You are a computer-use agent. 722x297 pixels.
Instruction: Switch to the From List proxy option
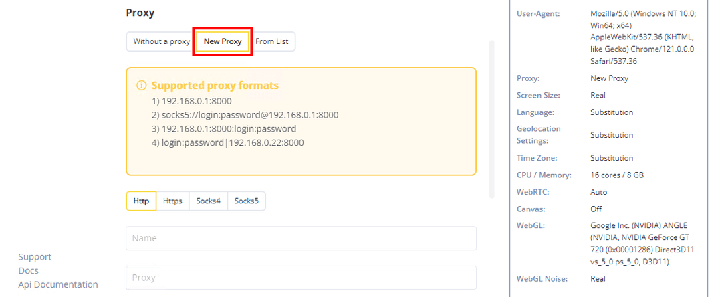(x=272, y=41)
